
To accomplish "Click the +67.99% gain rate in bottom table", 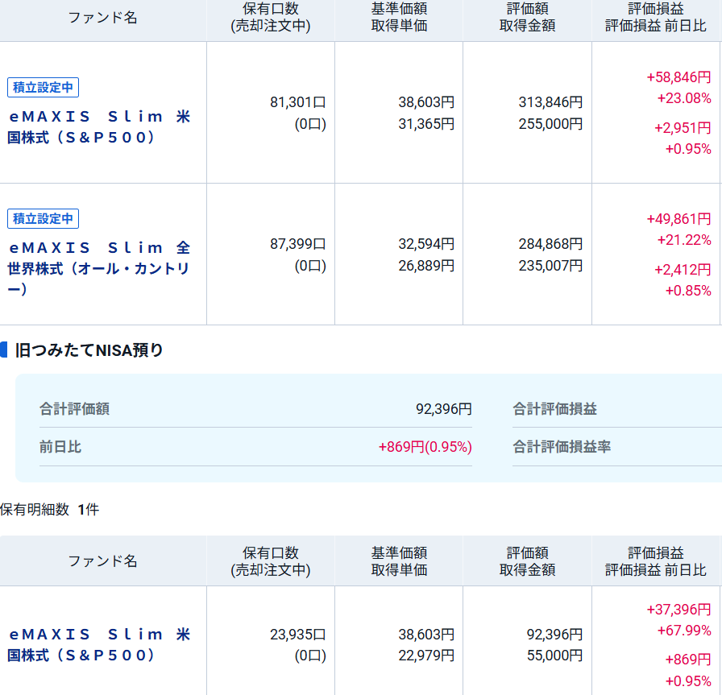I will (683, 631).
